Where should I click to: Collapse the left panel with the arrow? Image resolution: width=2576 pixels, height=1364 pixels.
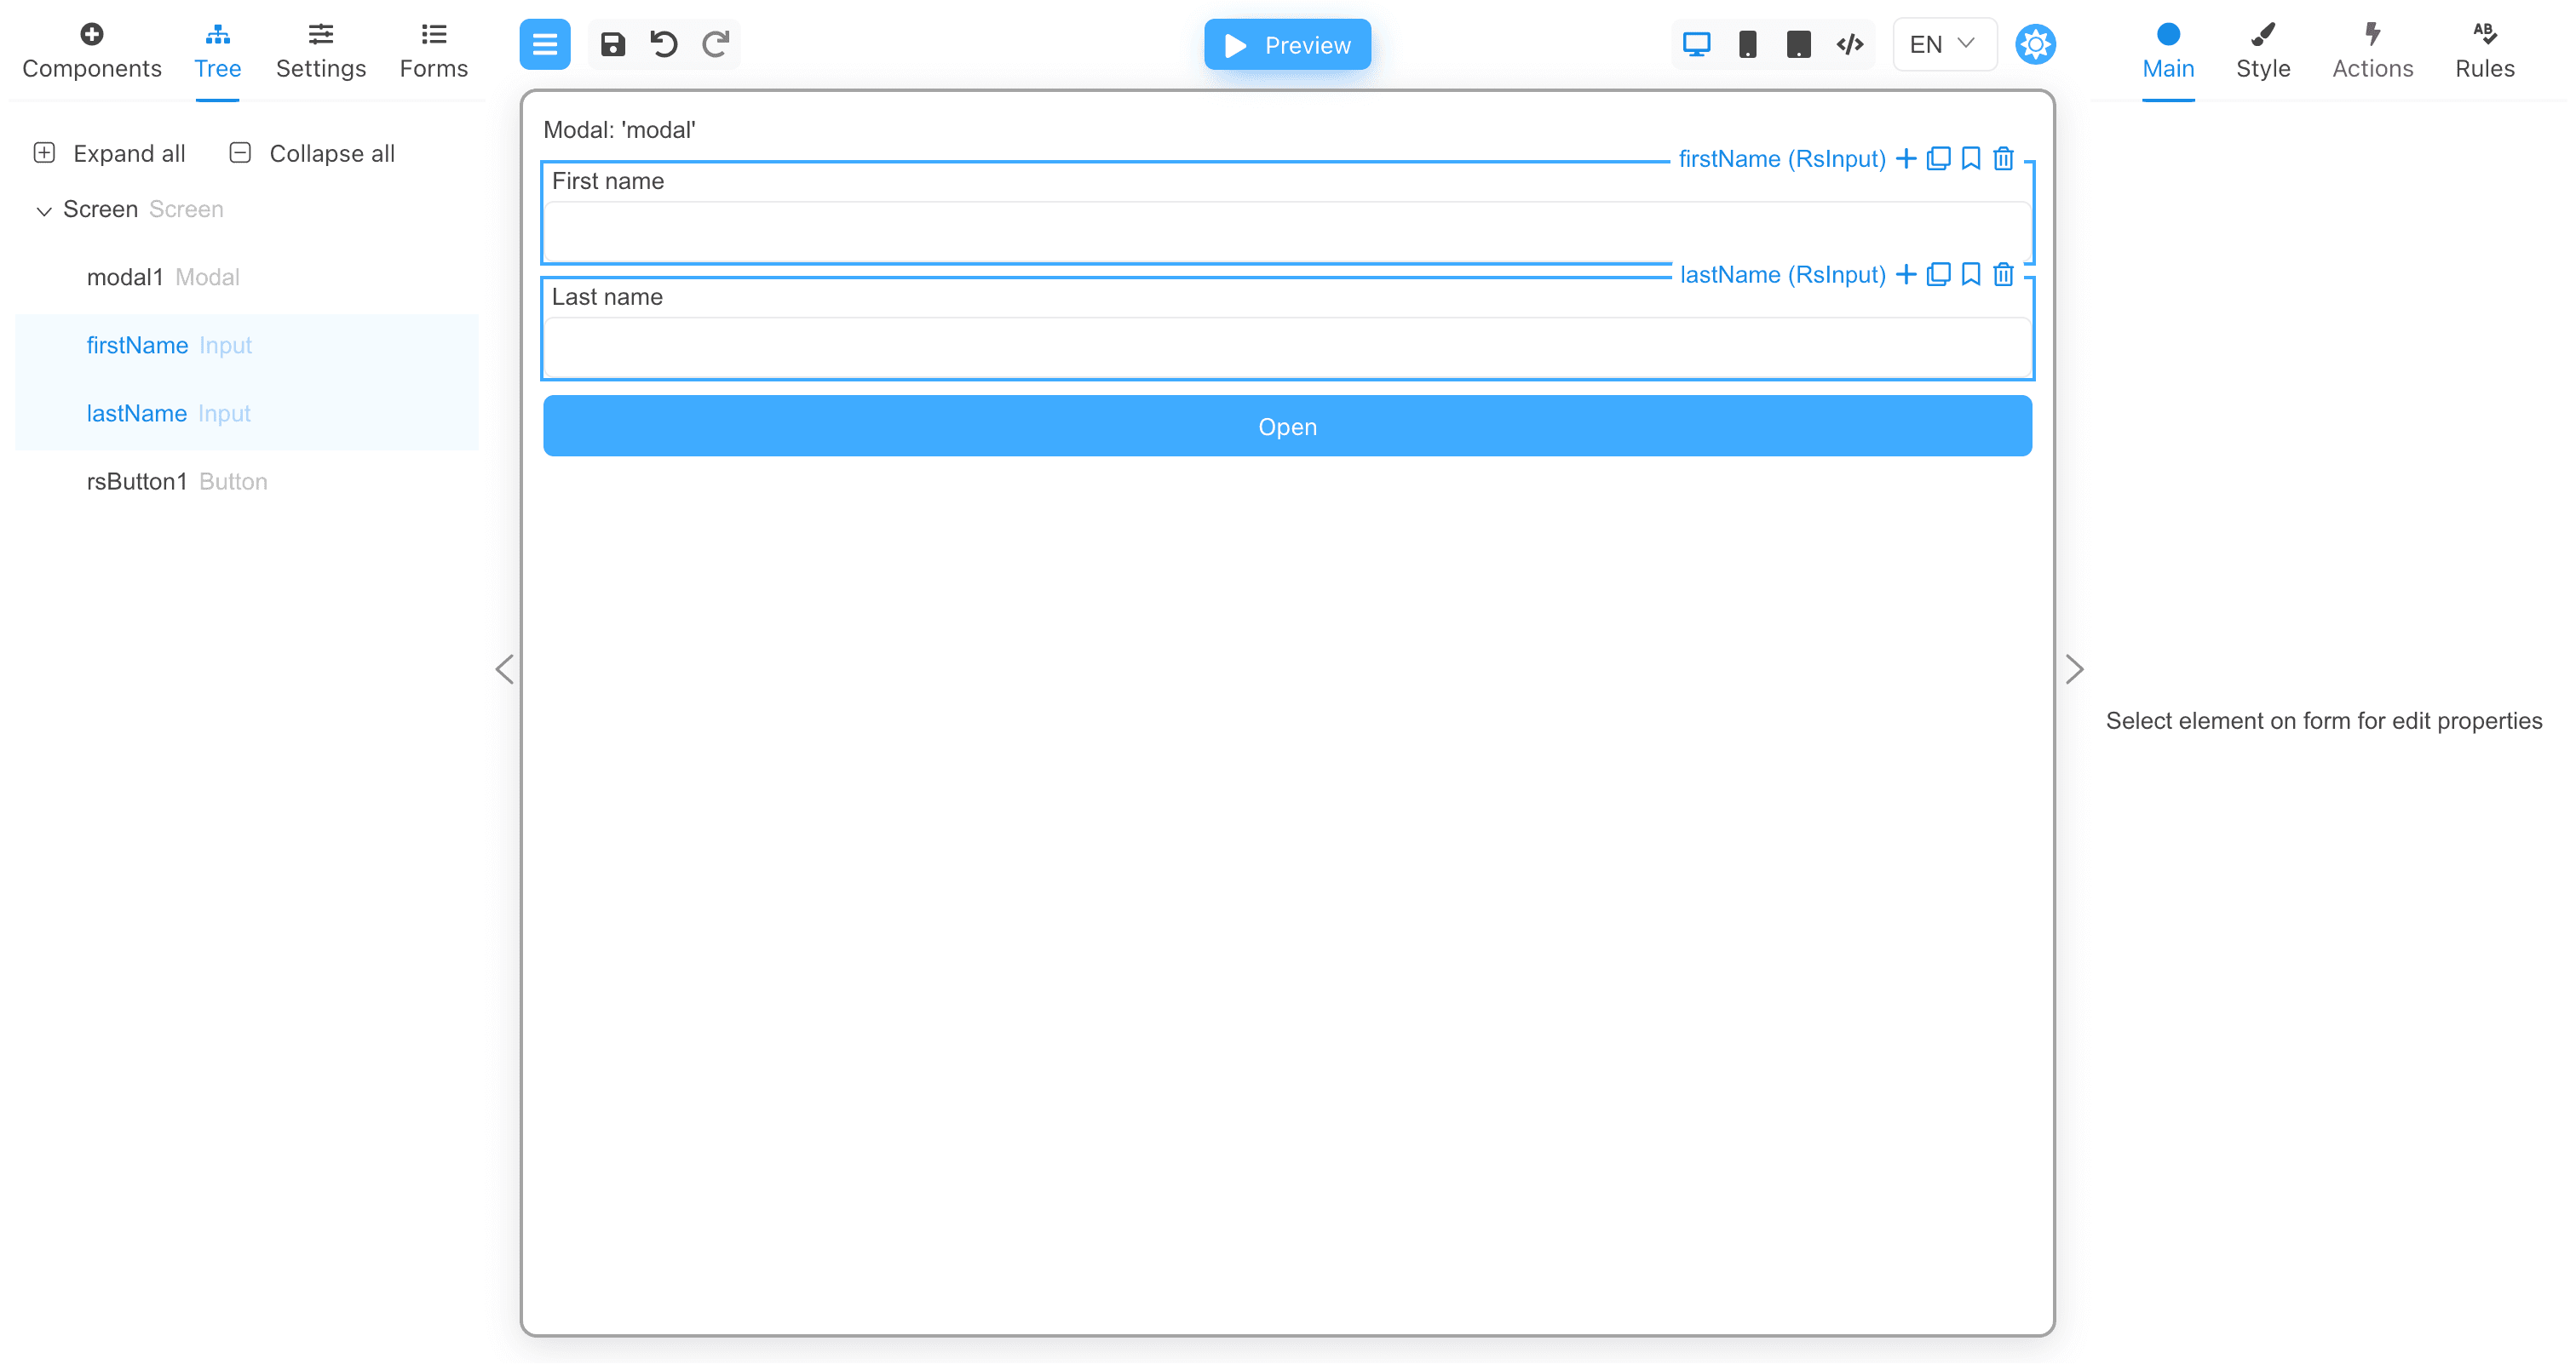click(x=504, y=668)
